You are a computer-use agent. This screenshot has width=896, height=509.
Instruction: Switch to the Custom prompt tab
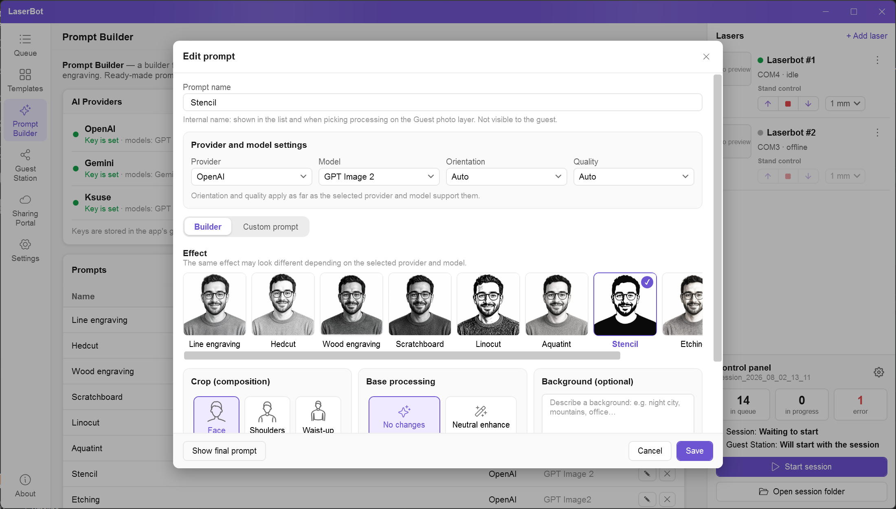[x=270, y=227]
